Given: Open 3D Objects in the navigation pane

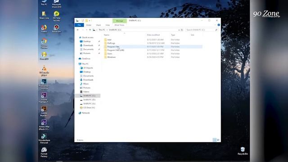Looking at the screenshot, I should point(88,68).
